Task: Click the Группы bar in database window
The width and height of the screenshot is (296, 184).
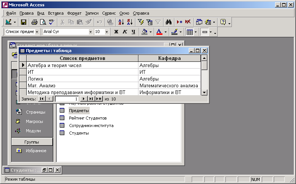Action: point(32,142)
